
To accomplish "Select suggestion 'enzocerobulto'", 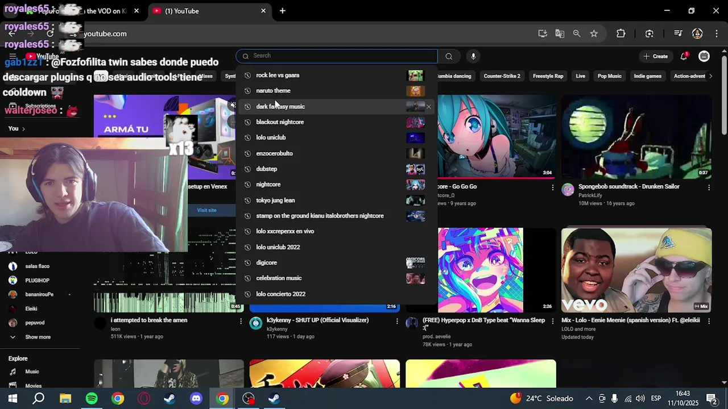I will (336, 153).
